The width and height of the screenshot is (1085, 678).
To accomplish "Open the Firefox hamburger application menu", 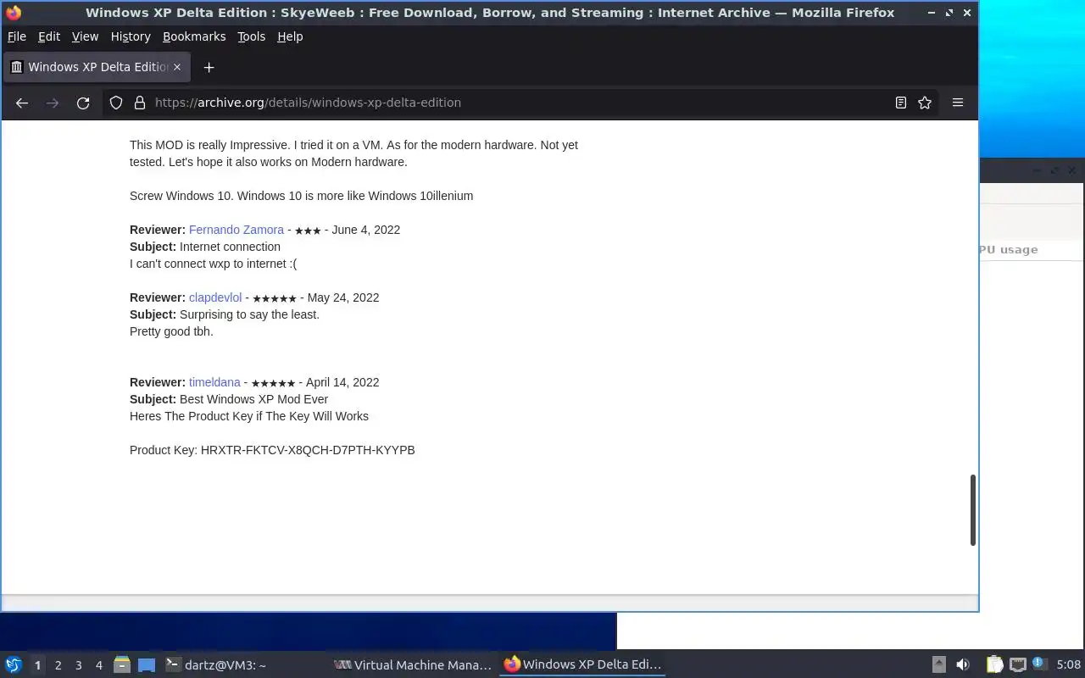I will (x=958, y=103).
